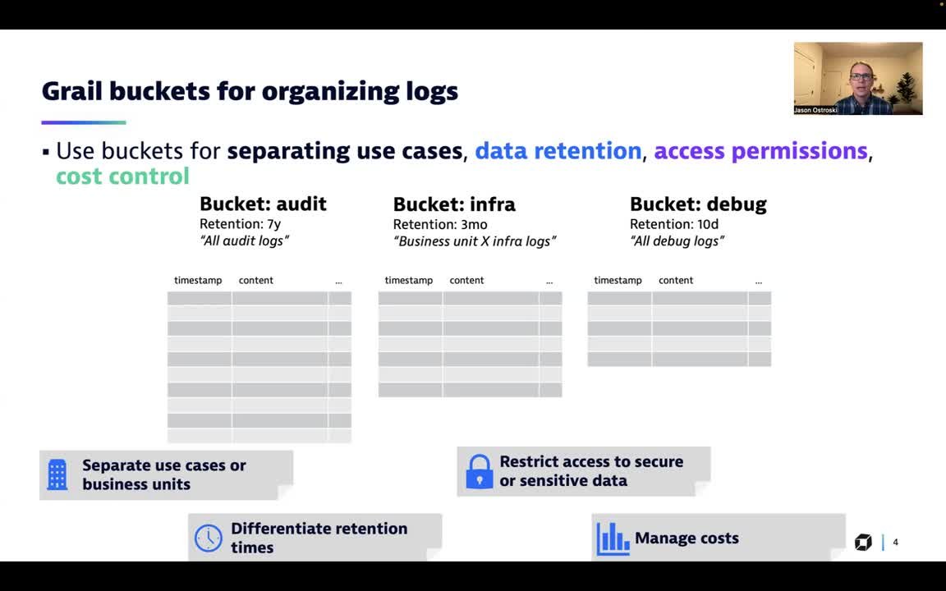Click the 'Retention: 10d' text
946x591 pixels.
point(674,224)
